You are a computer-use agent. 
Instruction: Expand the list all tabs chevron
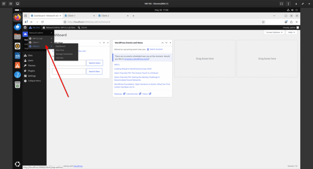[x=274, y=16]
